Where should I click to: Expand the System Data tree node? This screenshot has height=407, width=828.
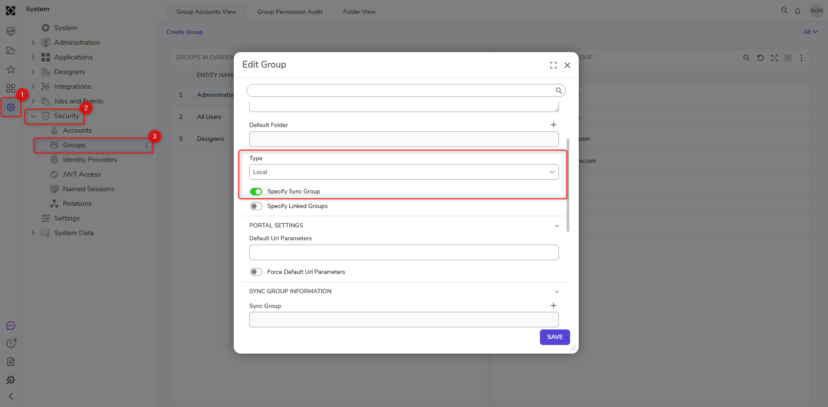(33, 233)
